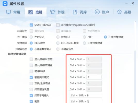138x103 pixels.
Task: Click the keyboard icon for 按键
Action: [31, 12]
